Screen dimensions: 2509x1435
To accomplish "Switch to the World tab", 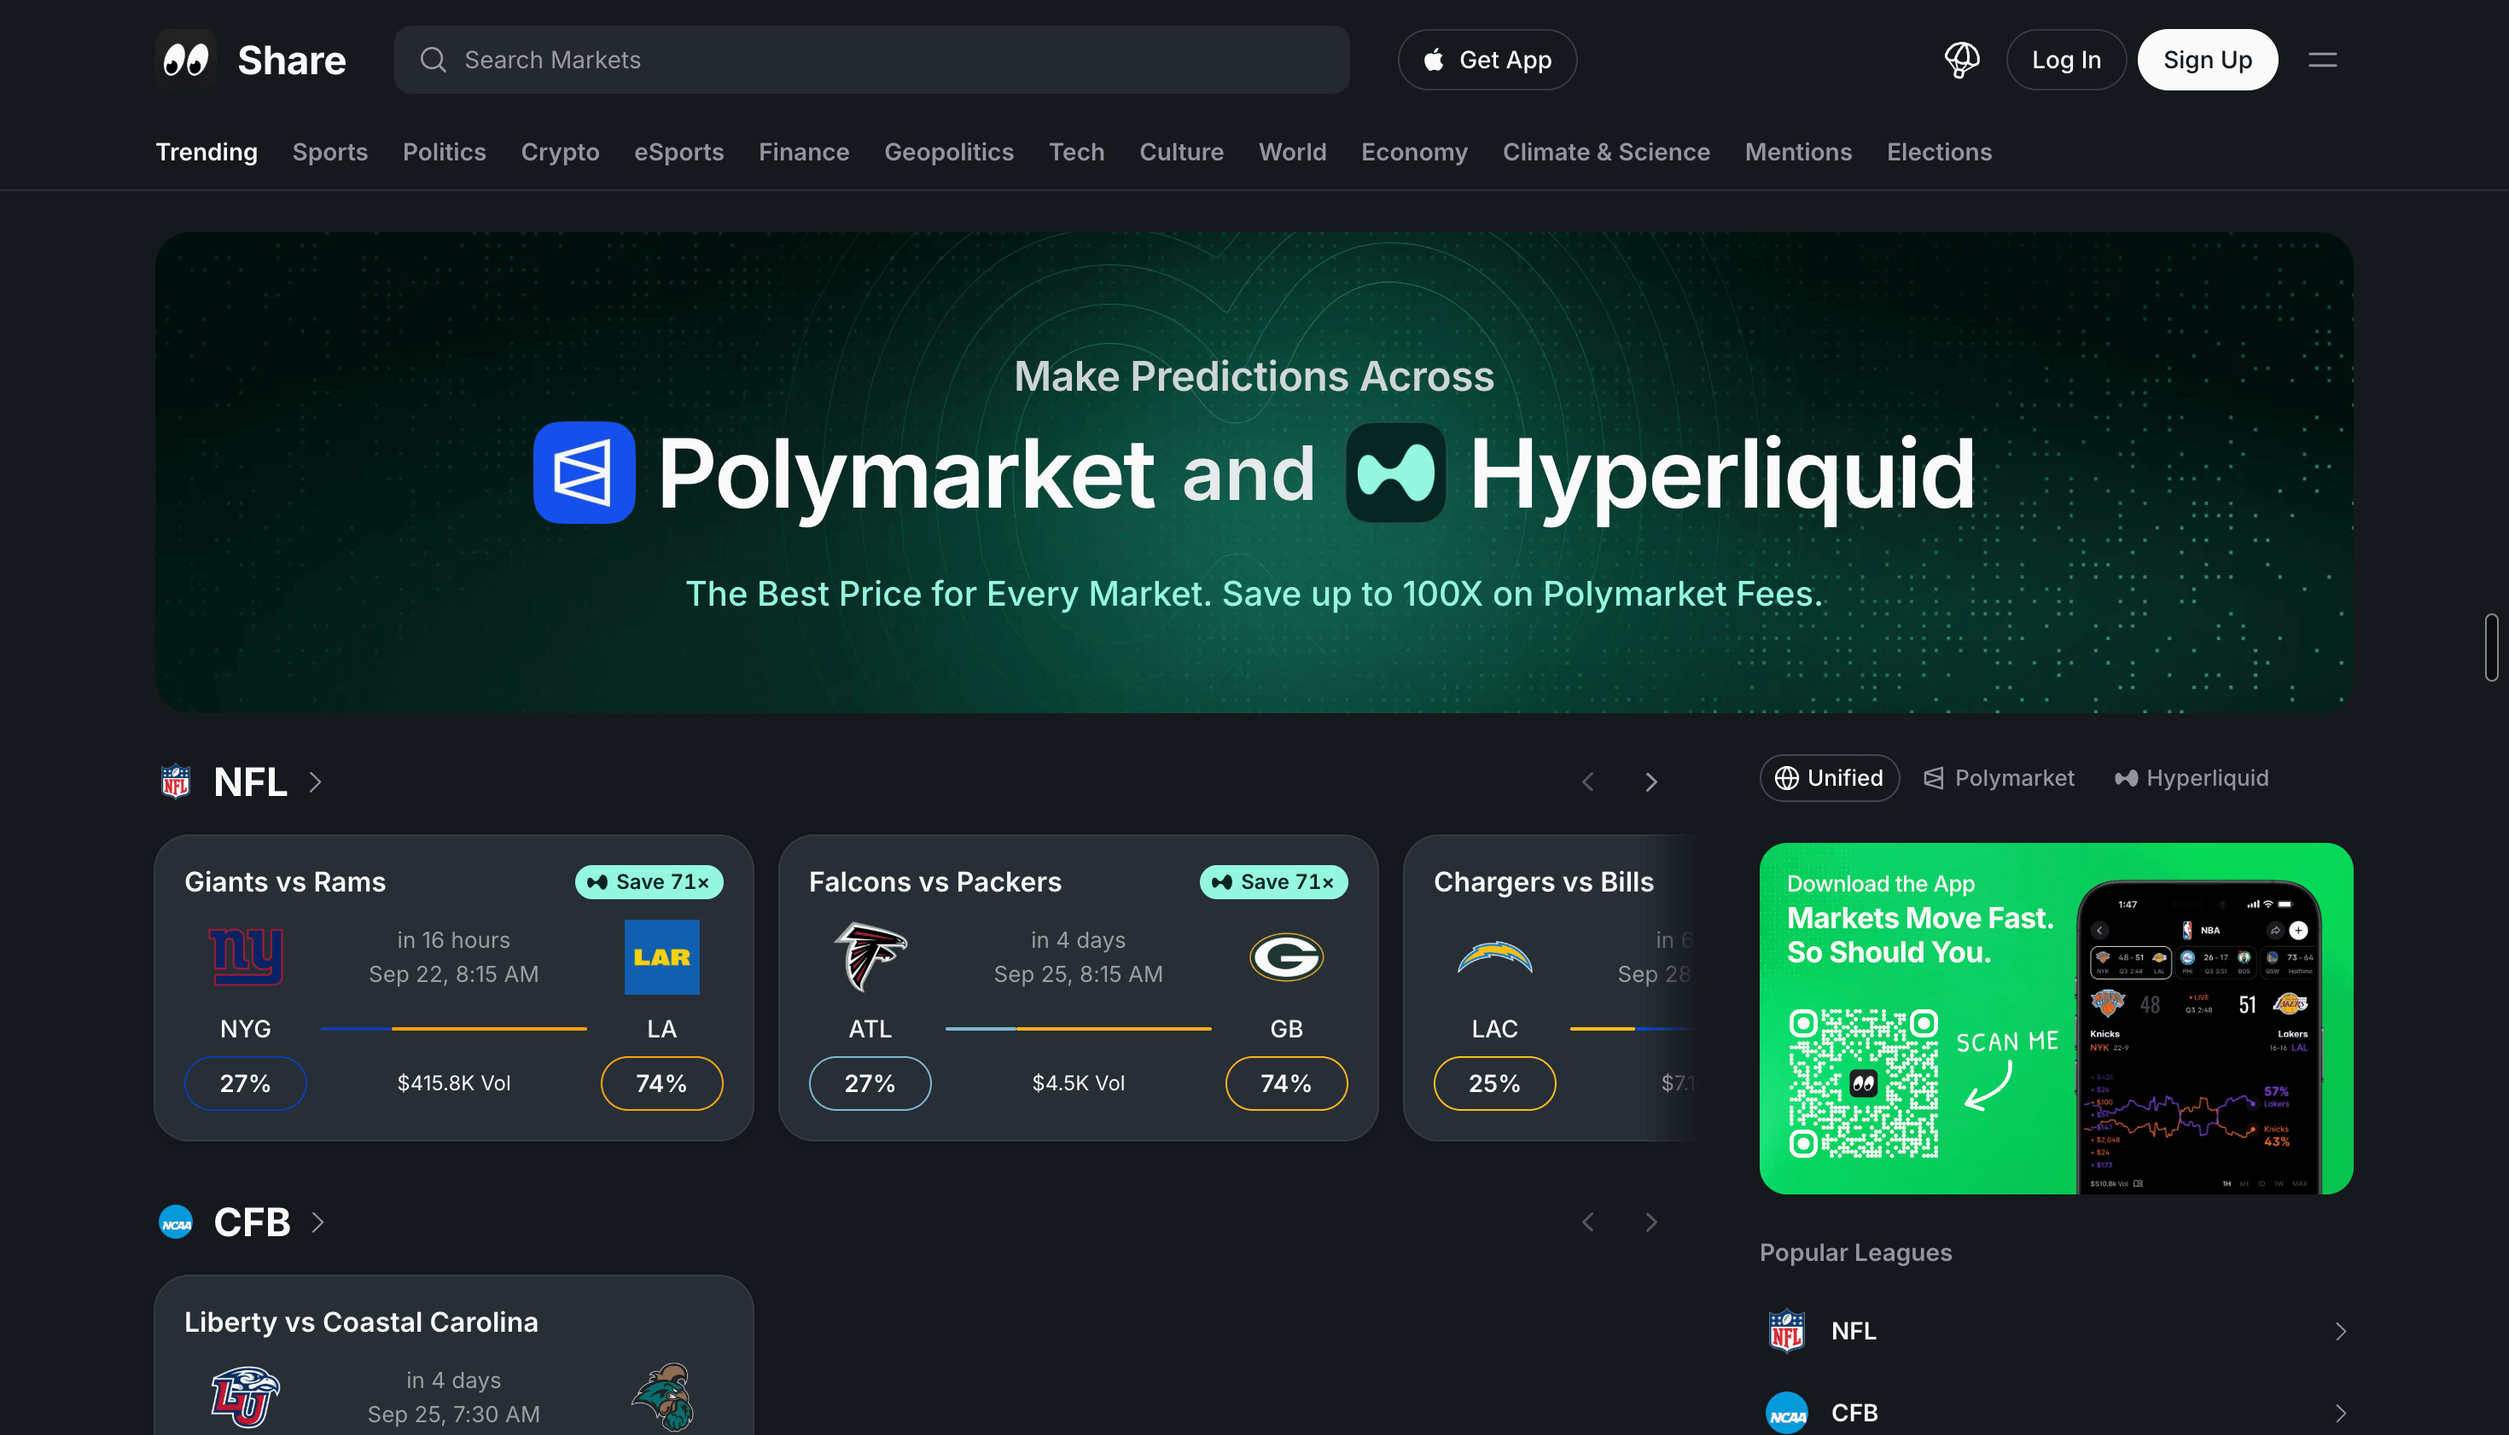I will coord(1291,152).
